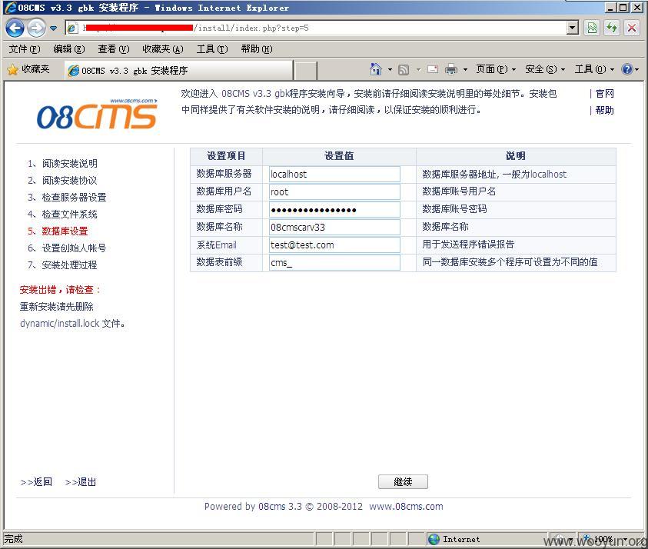Click the 数据库名称 input with 08cmscarv33

click(334, 228)
